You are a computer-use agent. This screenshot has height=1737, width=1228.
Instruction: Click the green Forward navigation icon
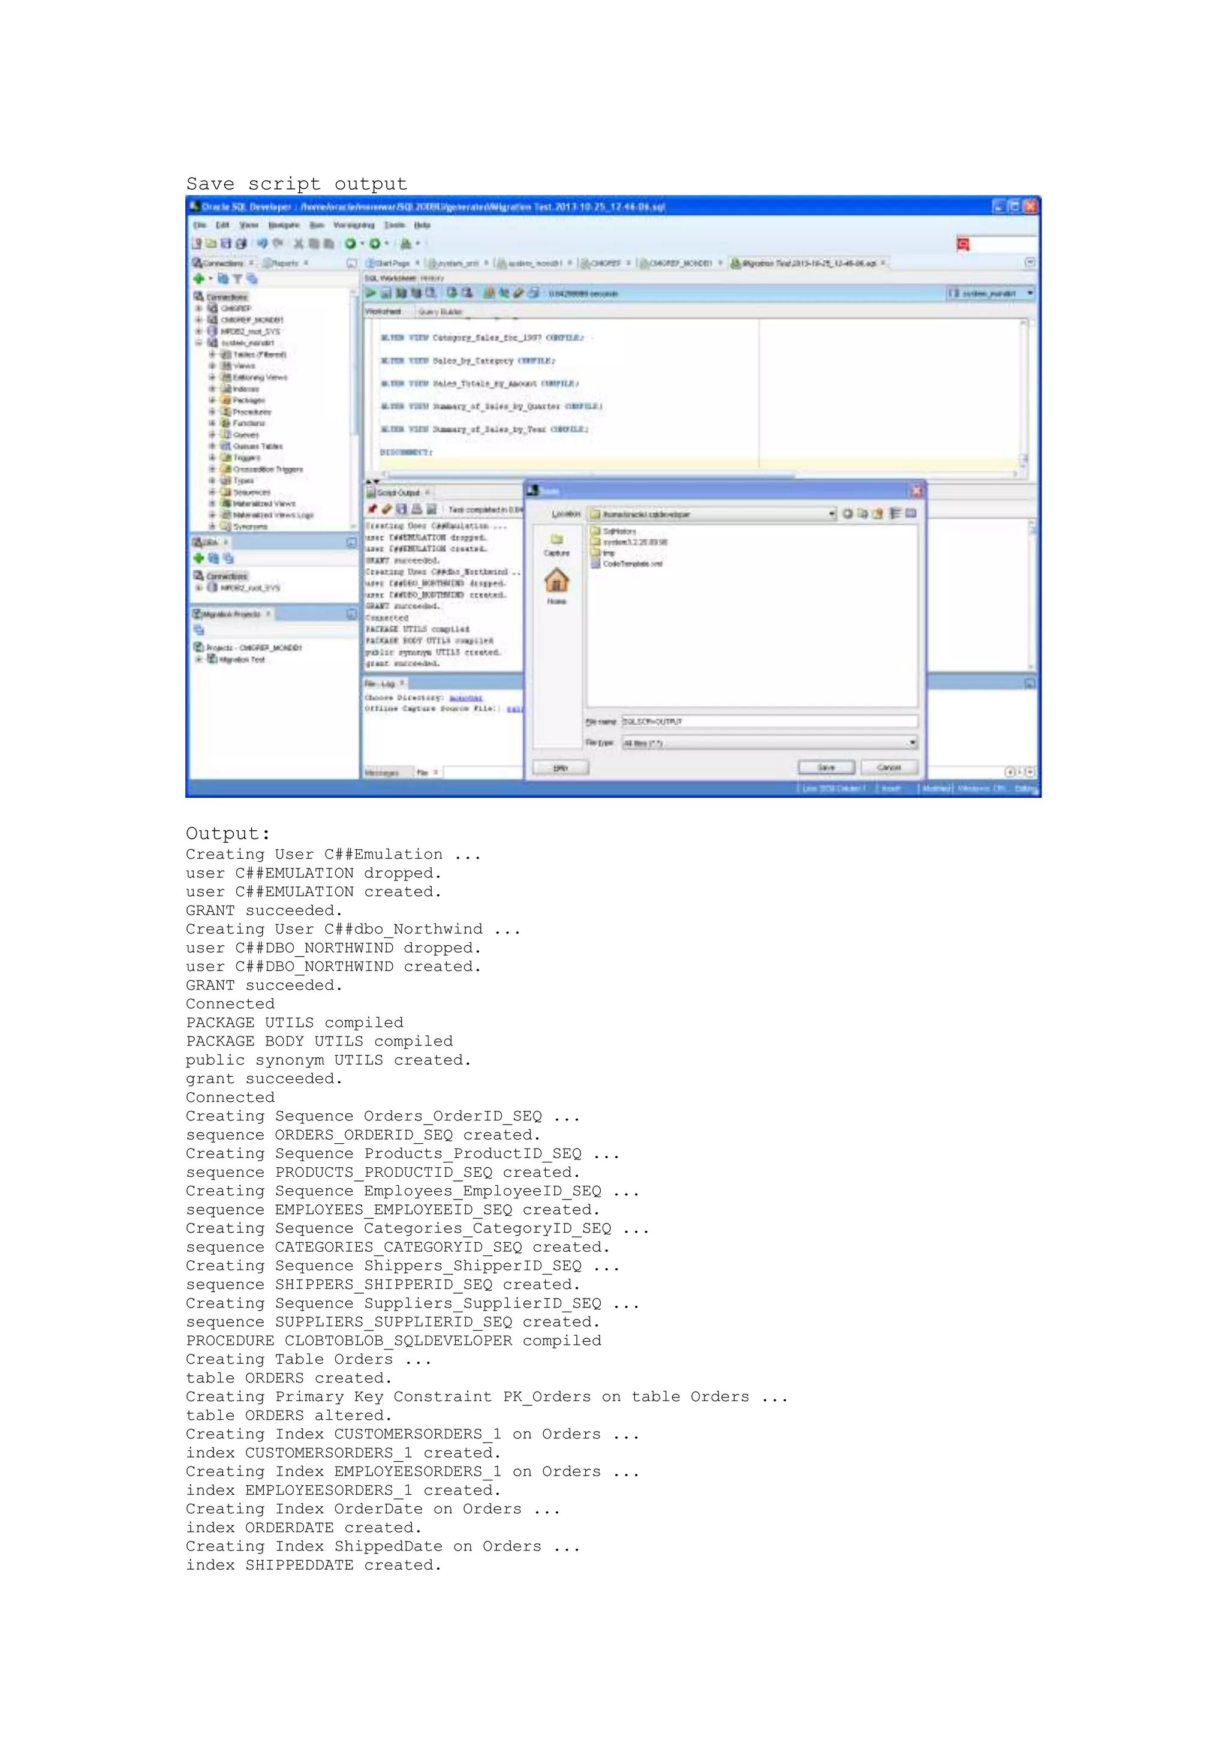click(x=374, y=244)
